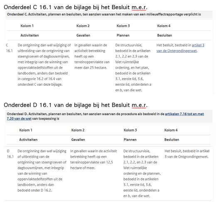Click 'Het besluit, bedoeld in artikel' in D row
The width and height of the screenshot is (220, 204).
(x=187, y=151)
